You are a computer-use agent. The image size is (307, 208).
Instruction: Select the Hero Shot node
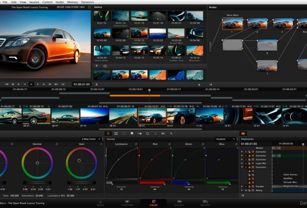coord(232,24)
